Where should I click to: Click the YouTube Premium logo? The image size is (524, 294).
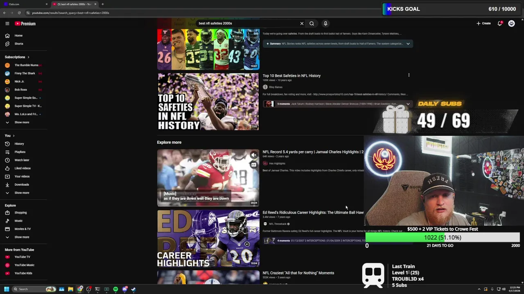tap(25, 24)
